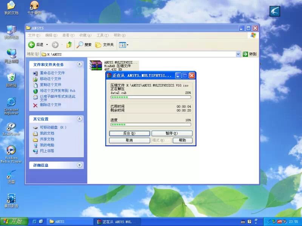302x226 pixels.
Task: Click the ATI tray icon
Action: pos(280,221)
